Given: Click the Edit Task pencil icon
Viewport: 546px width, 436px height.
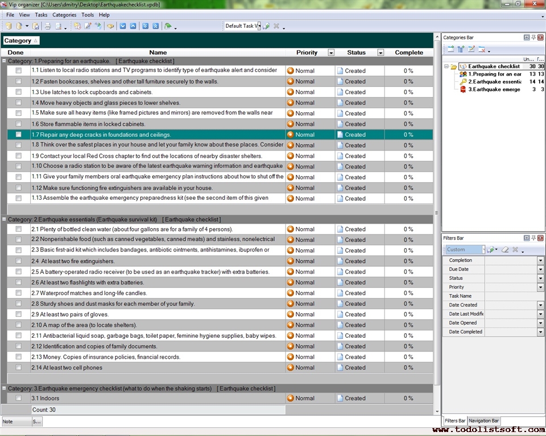Looking at the screenshot, I should (88, 26).
